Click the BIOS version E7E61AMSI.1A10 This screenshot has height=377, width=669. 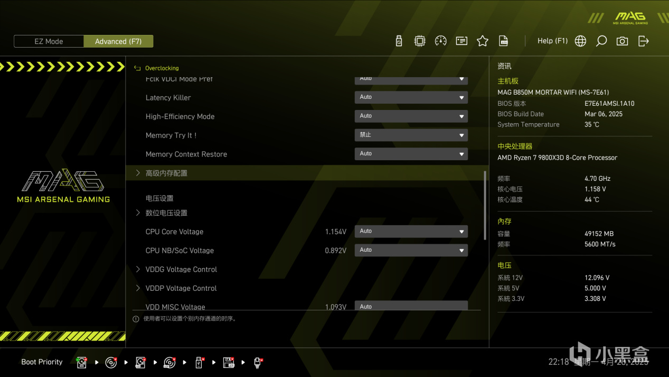pyautogui.click(x=609, y=104)
